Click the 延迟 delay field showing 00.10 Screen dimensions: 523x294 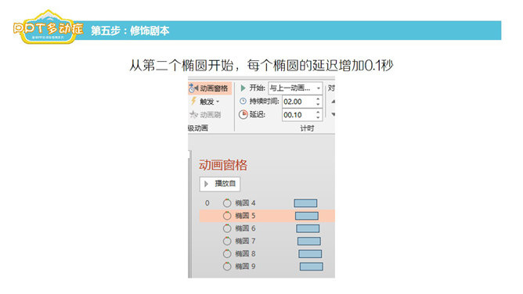click(x=298, y=115)
